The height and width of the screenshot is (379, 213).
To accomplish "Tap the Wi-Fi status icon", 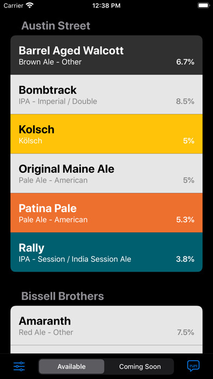I will click(x=30, y=5).
